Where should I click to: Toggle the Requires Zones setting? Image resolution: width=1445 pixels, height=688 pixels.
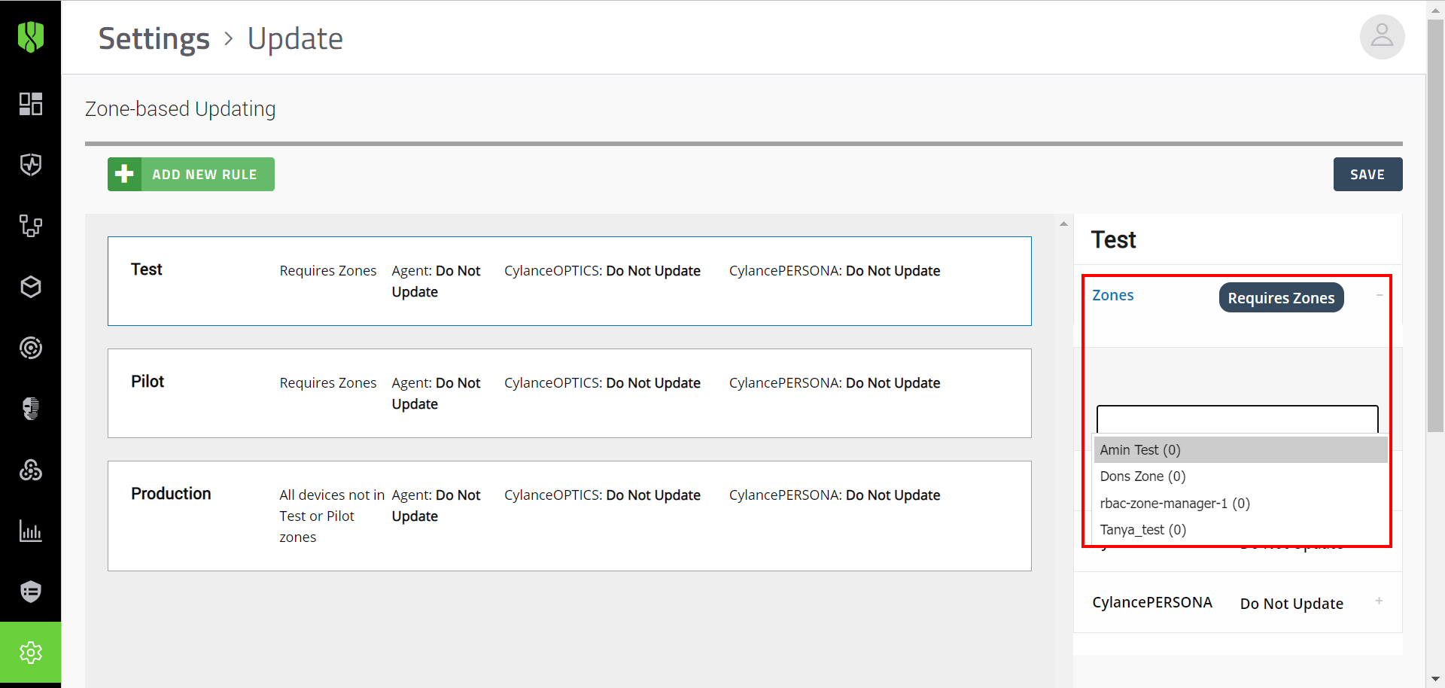pyautogui.click(x=1281, y=297)
